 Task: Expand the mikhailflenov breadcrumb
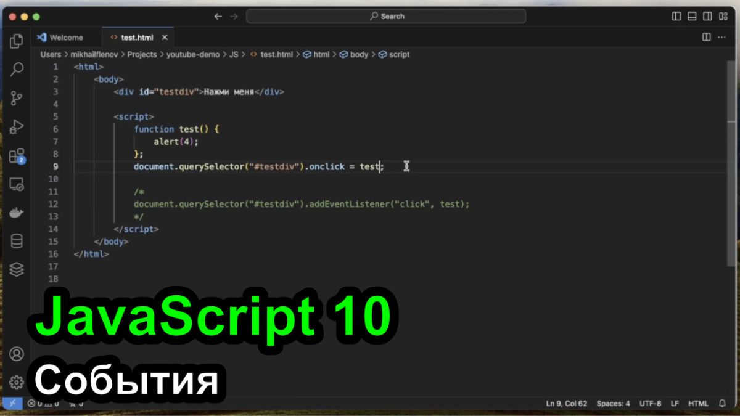click(94, 54)
